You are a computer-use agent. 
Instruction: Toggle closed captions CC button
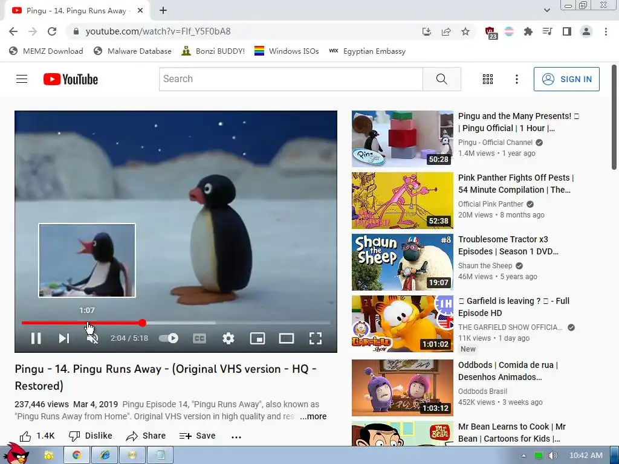coord(199,338)
